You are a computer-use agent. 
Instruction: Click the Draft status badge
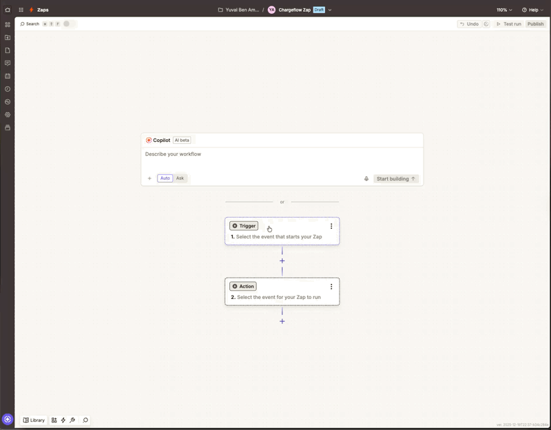(319, 10)
